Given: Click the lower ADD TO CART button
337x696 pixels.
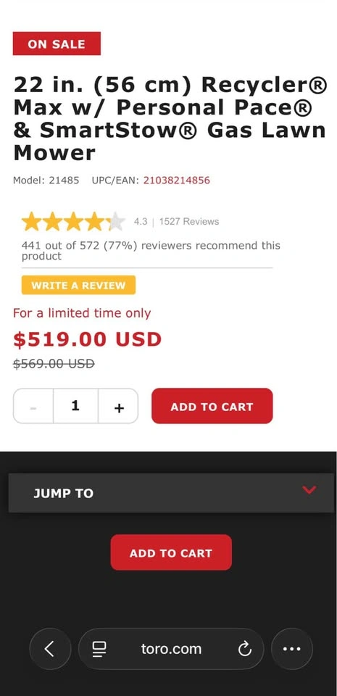Looking at the screenshot, I should point(171,552).
